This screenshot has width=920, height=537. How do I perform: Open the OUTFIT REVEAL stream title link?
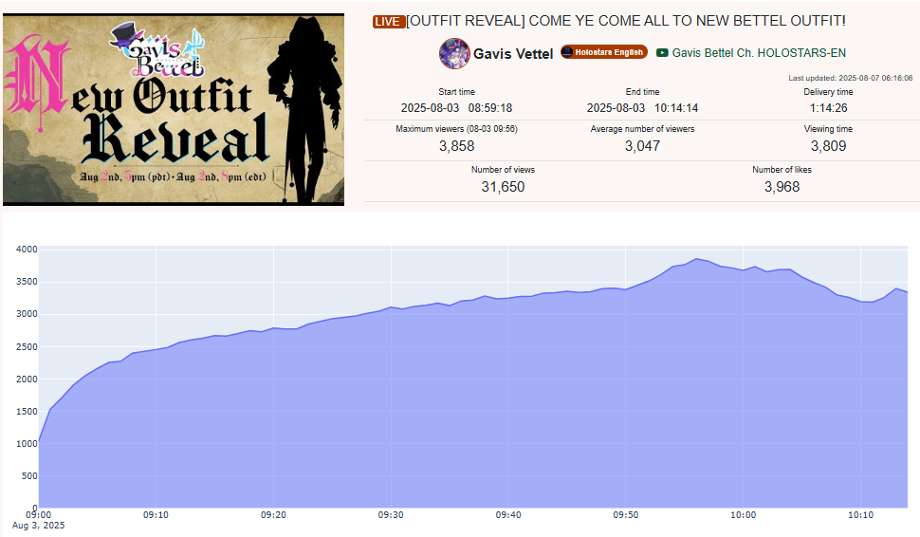click(626, 21)
